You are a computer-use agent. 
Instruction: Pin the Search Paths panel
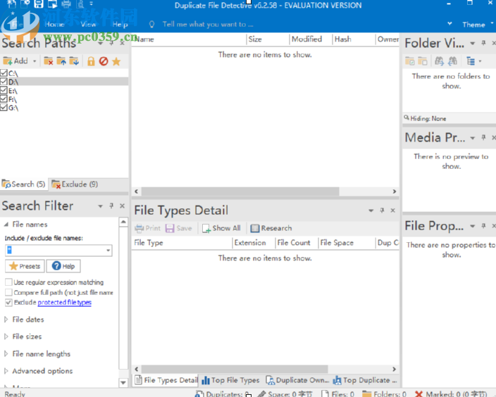point(111,43)
